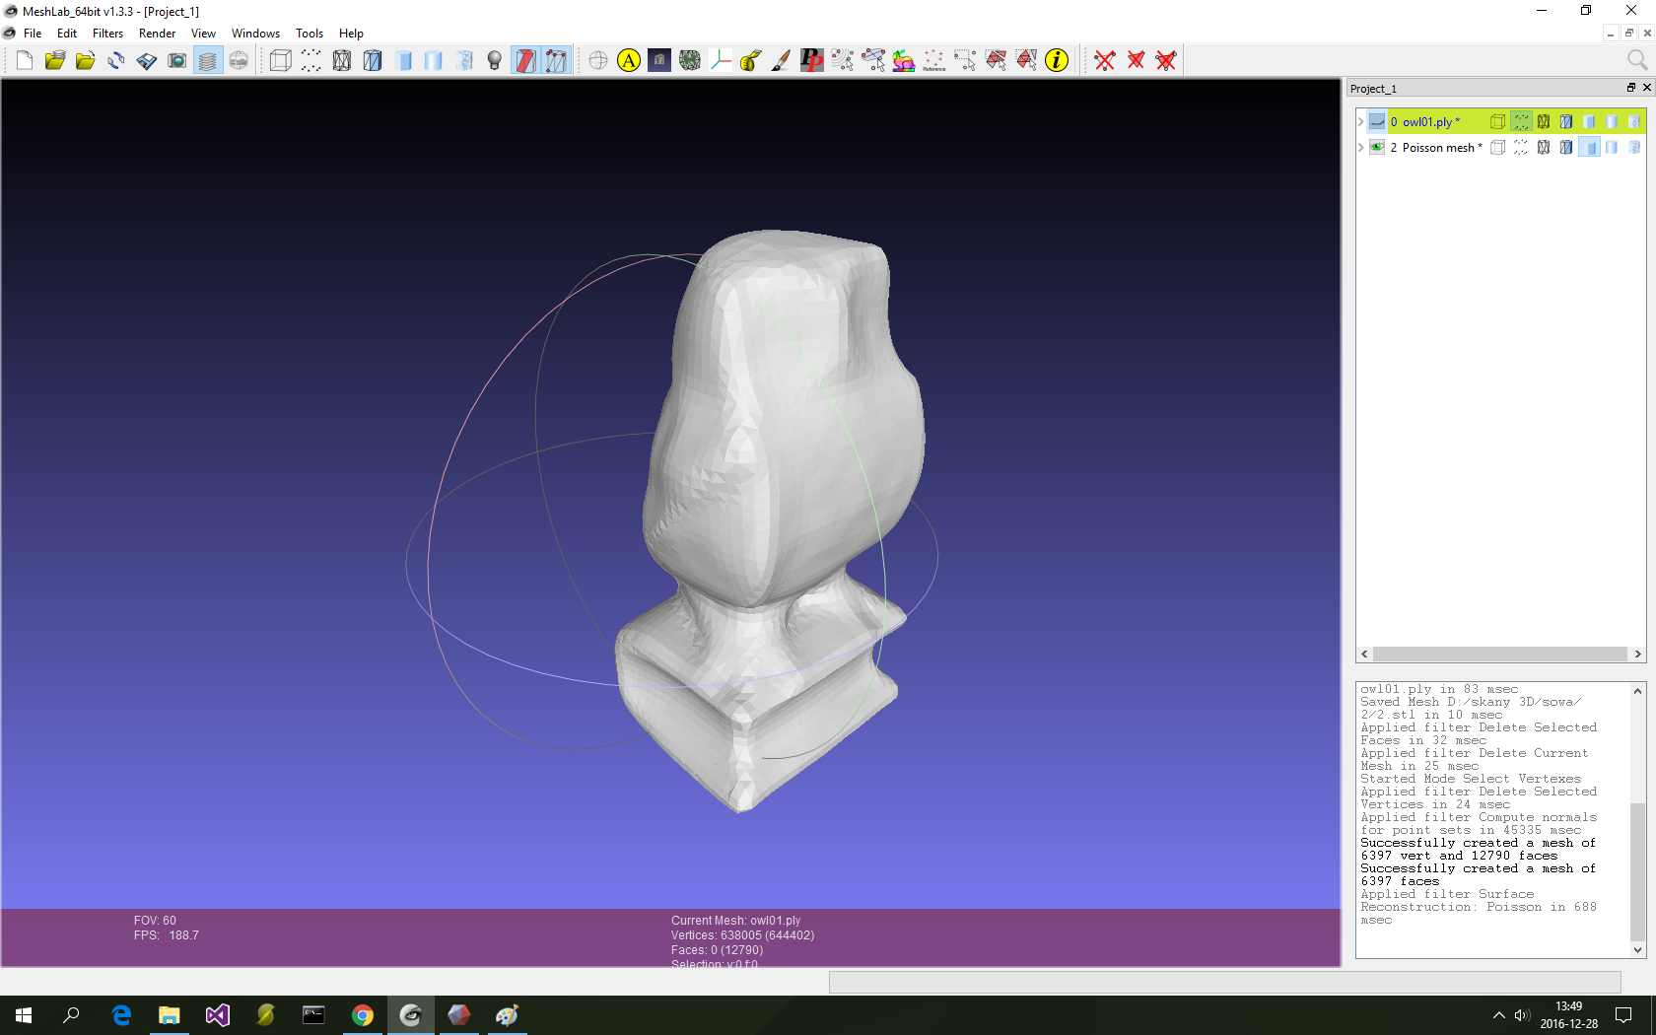The width and height of the screenshot is (1656, 1035).
Task: Select the smooth shading render mode
Action: tap(434, 60)
